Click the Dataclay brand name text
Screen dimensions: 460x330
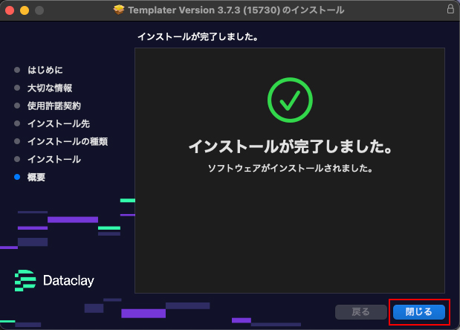tap(69, 280)
